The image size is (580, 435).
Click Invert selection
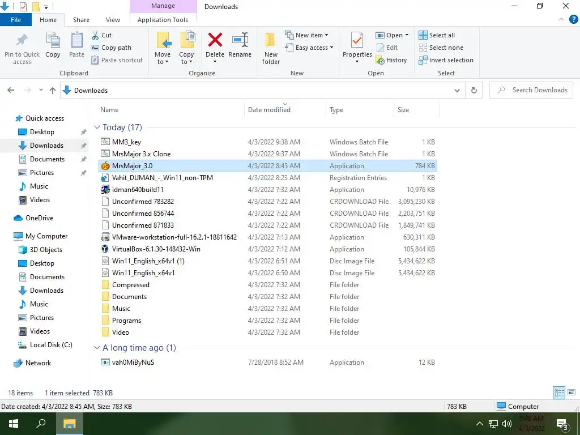pos(446,60)
